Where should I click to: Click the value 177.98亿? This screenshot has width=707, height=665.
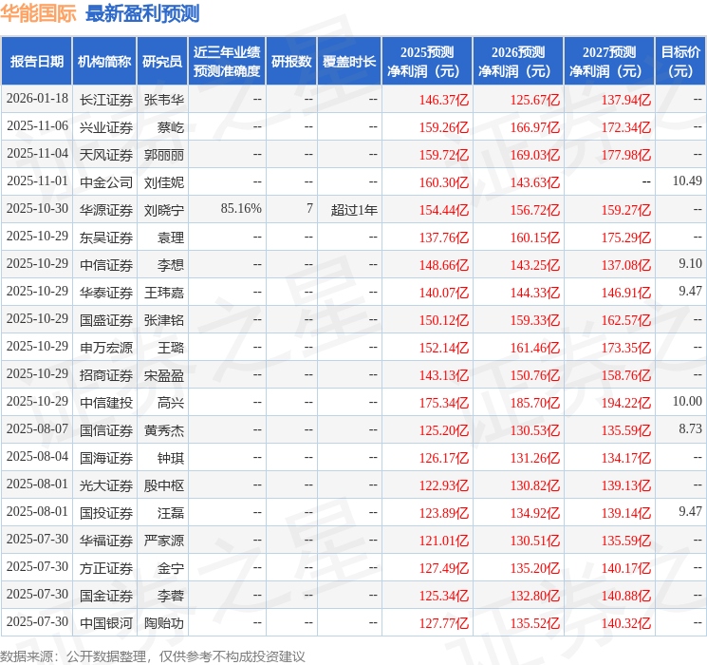[x=626, y=155]
